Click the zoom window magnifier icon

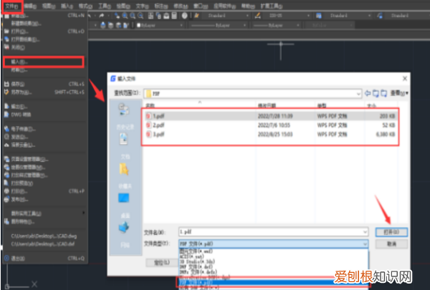point(133,16)
